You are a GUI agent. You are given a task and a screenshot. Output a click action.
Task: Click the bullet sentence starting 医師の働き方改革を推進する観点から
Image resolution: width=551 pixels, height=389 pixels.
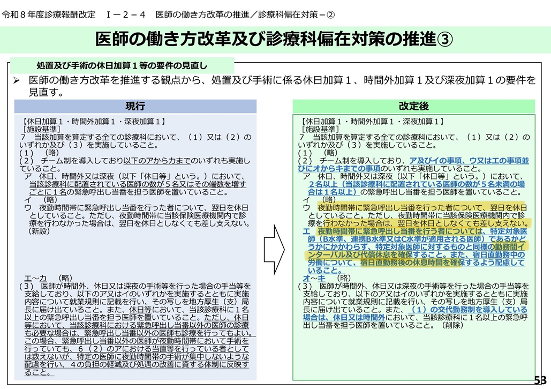click(x=282, y=86)
